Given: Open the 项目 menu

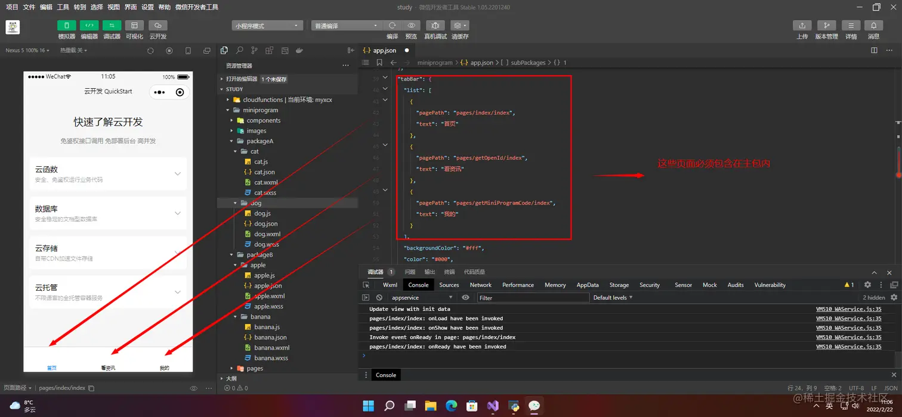Looking at the screenshot, I should click(12, 7).
